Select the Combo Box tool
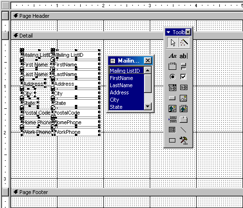 (172, 88)
